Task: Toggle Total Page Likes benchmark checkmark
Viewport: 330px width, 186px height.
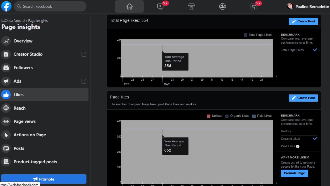Action: click(x=315, y=50)
